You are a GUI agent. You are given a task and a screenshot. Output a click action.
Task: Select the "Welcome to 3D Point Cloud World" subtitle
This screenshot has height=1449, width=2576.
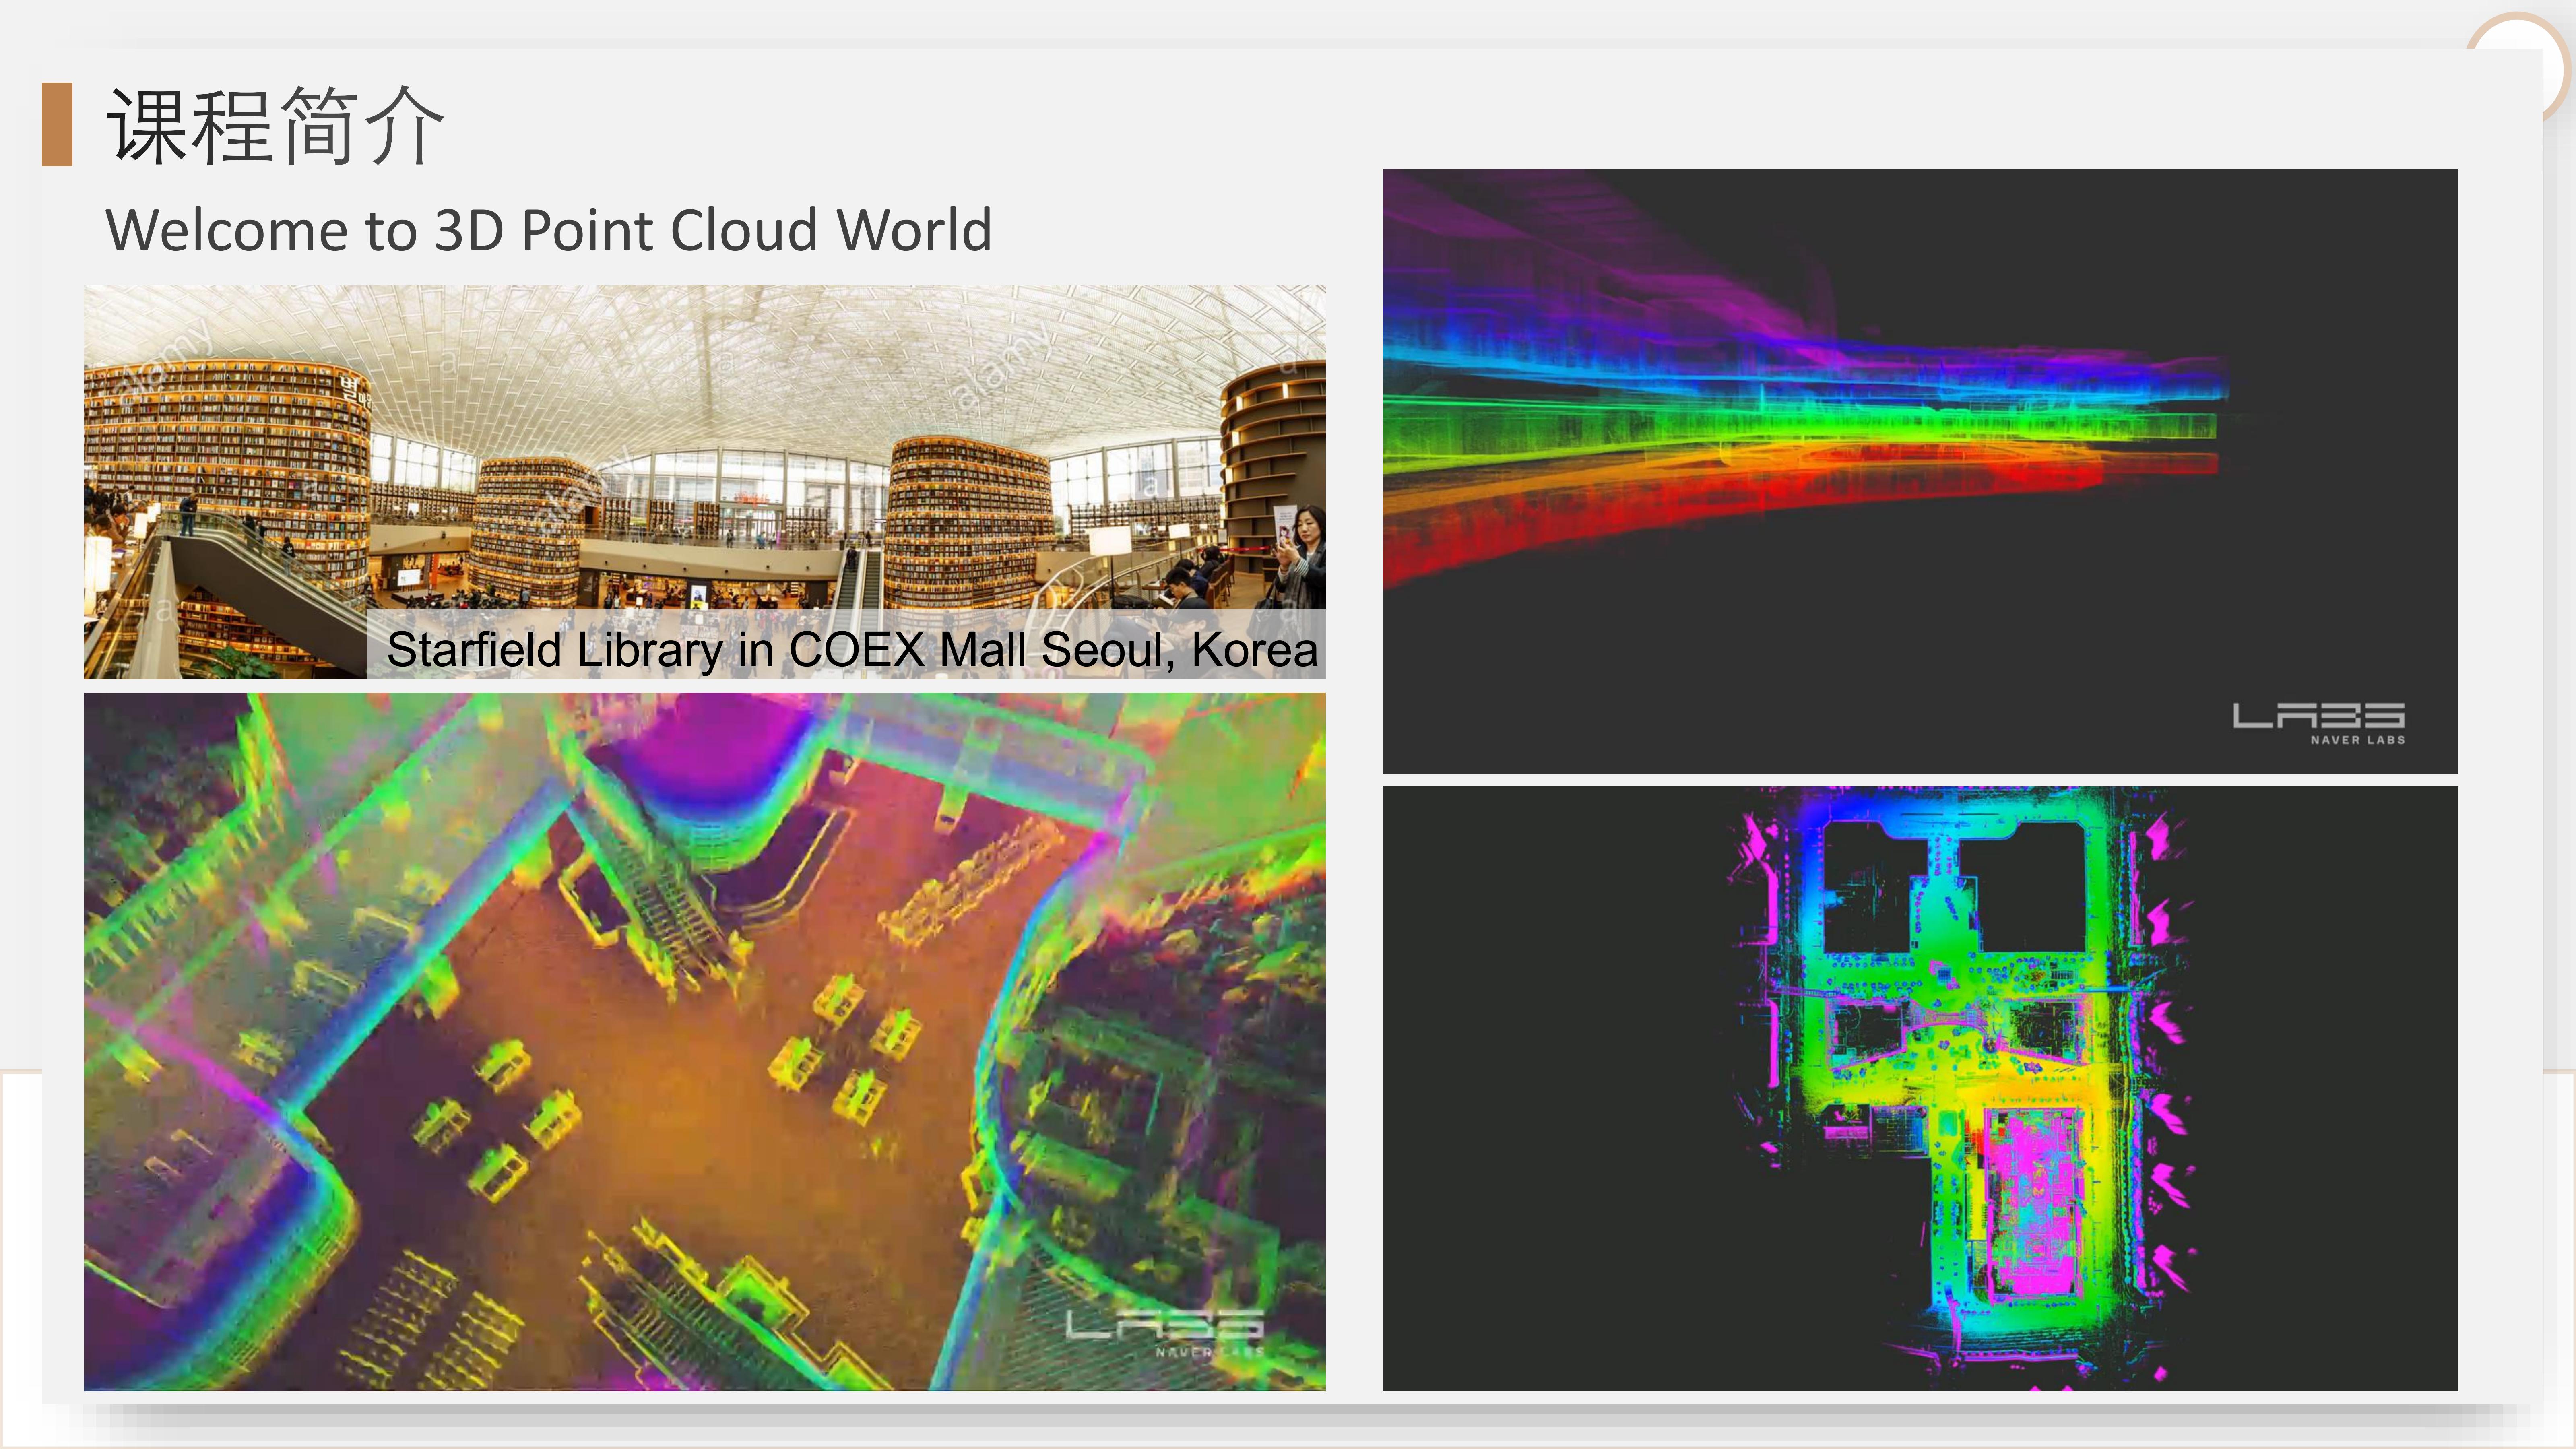(x=549, y=230)
